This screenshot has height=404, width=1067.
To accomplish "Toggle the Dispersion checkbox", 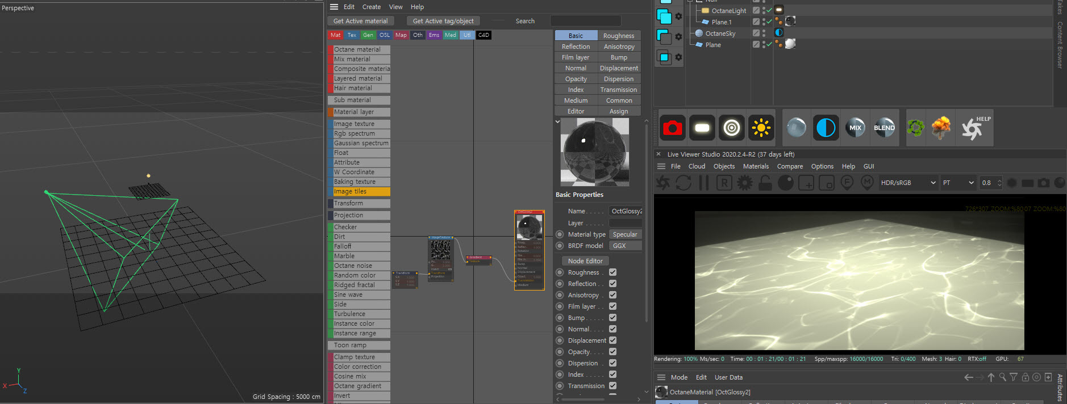I will tap(612, 363).
